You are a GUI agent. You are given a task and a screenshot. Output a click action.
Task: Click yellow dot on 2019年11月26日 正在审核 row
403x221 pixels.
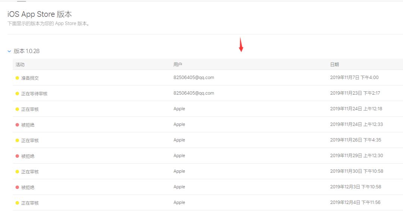tap(17, 141)
